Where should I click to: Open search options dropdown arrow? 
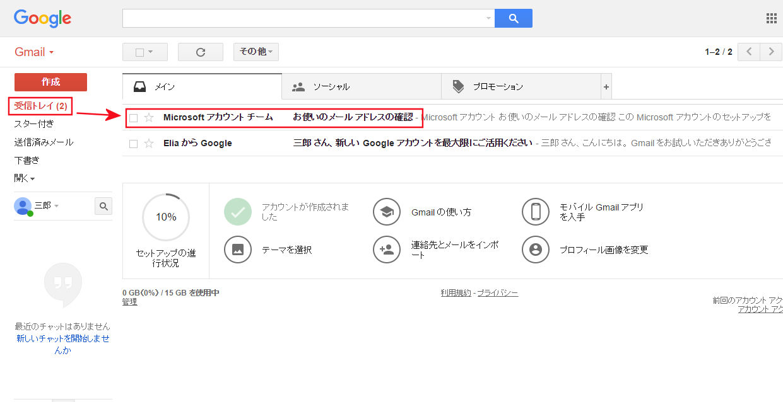click(x=488, y=18)
